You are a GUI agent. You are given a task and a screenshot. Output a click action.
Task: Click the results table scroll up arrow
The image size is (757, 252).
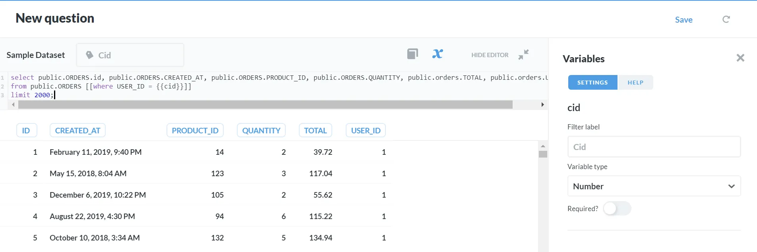(543, 146)
